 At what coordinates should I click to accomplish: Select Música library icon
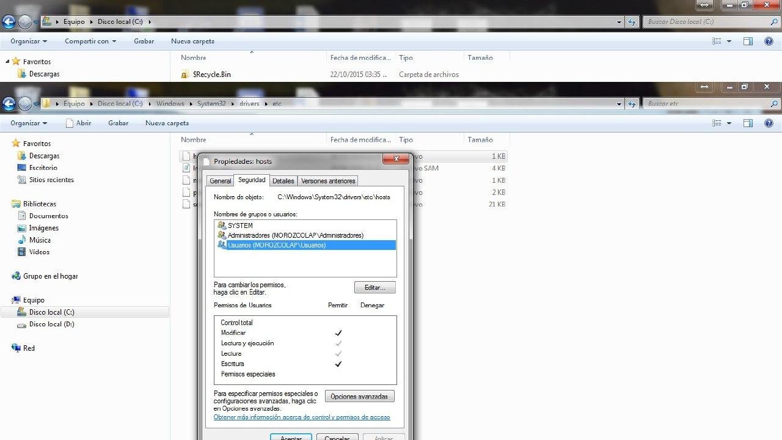(23, 240)
